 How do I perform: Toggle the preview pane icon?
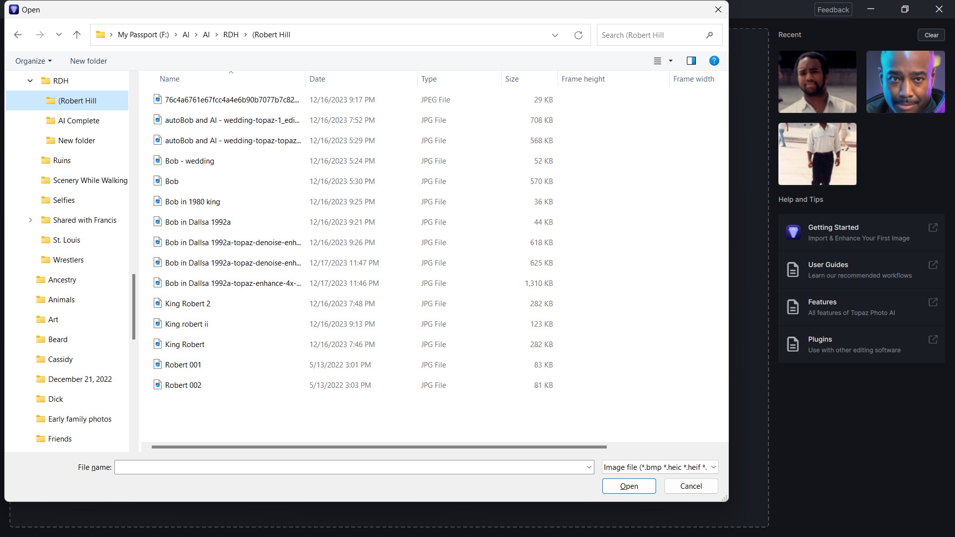[691, 61]
